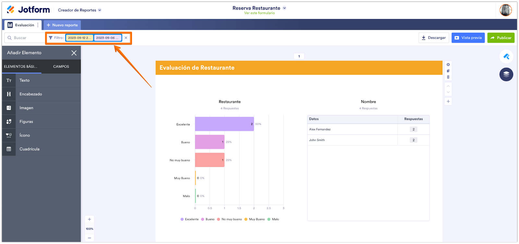519x244 pixels.
Task: Click the Publicar button
Action: [501, 38]
